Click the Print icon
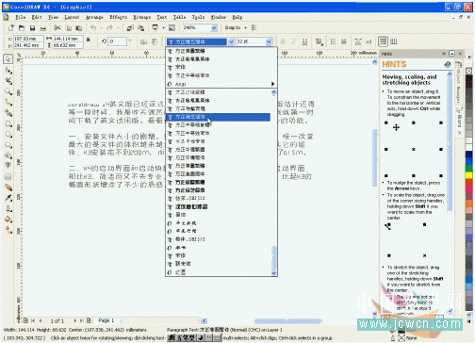The width and height of the screenshot is (475, 343). 43,28
